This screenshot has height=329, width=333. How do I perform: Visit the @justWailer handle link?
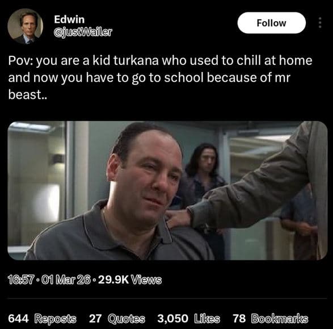coord(83,32)
